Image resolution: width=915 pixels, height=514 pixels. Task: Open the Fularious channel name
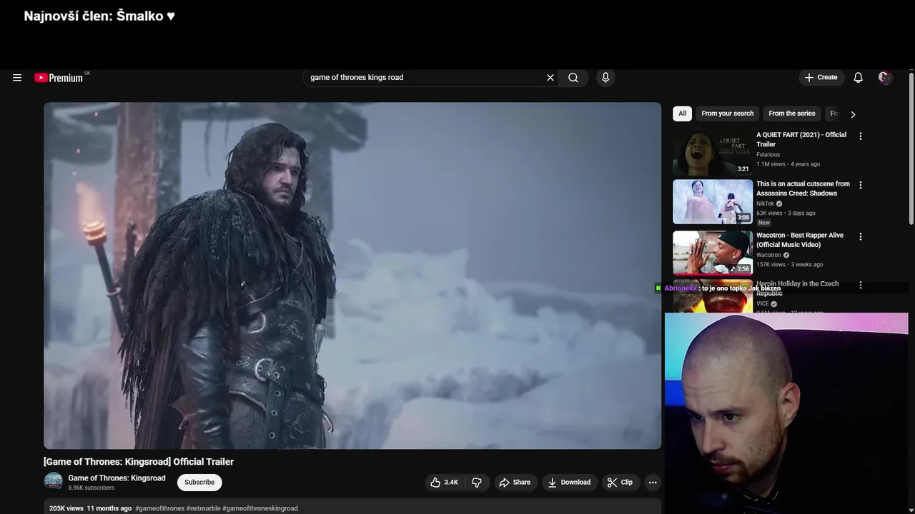click(x=768, y=154)
